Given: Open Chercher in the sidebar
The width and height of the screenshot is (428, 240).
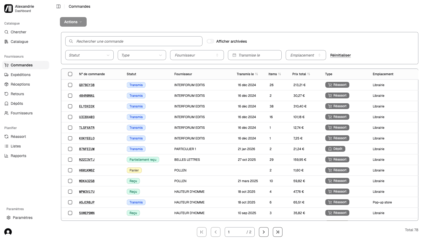Looking at the screenshot, I should (x=26, y=32).
